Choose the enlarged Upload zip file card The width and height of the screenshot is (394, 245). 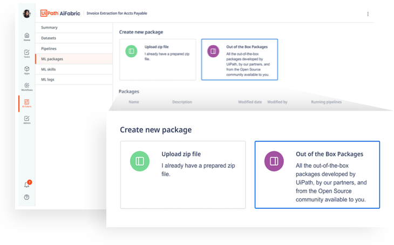pos(183,175)
